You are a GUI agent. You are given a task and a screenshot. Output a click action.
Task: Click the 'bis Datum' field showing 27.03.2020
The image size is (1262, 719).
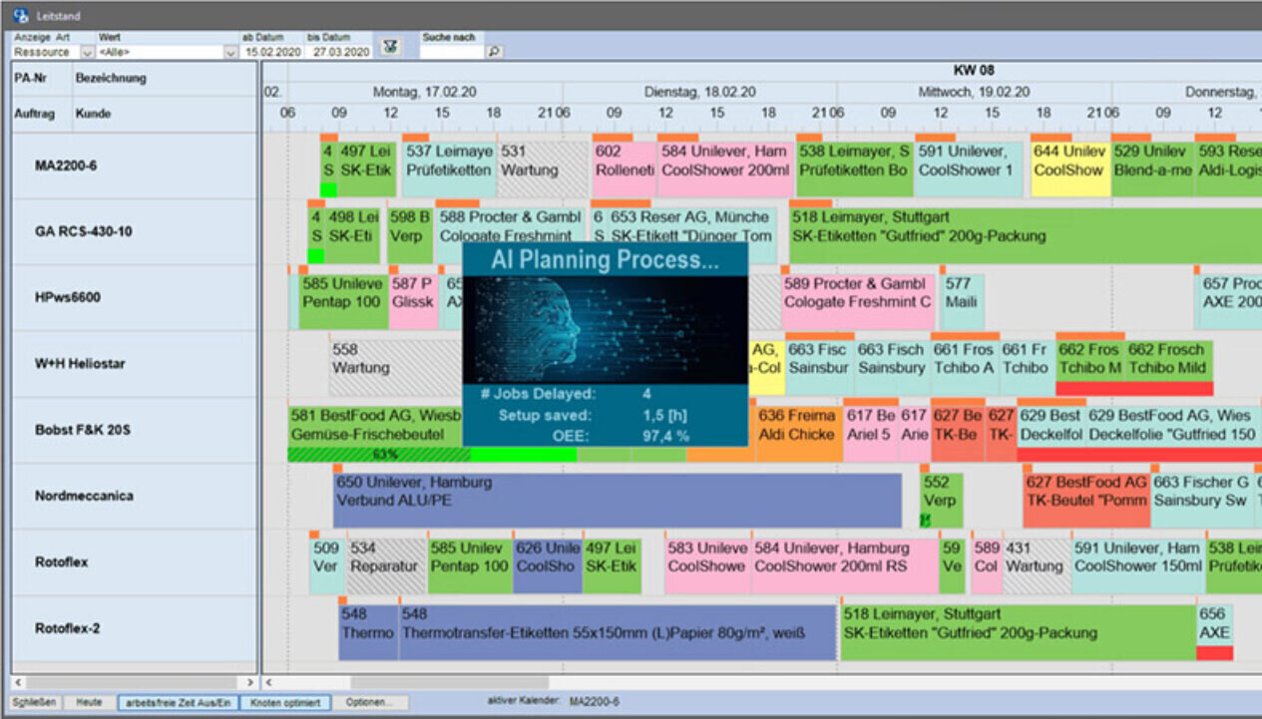pos(338,52)
